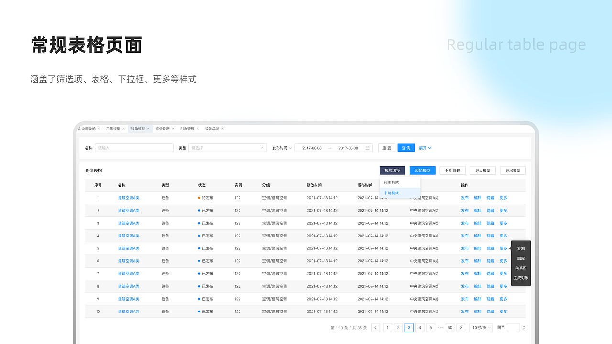Screen dimensions: 612x344
Task: Click 编辑 in row 7
Action: pos(478,274)
